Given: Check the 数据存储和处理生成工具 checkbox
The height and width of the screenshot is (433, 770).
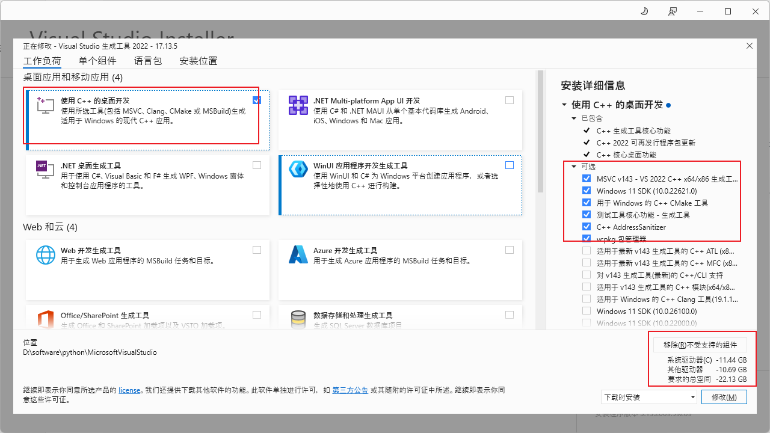Looking at the screenshot, I should tap(510, 315).
